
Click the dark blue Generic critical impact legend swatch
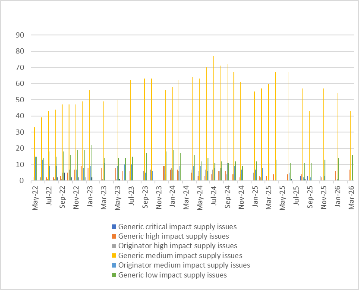pos(113,227)
